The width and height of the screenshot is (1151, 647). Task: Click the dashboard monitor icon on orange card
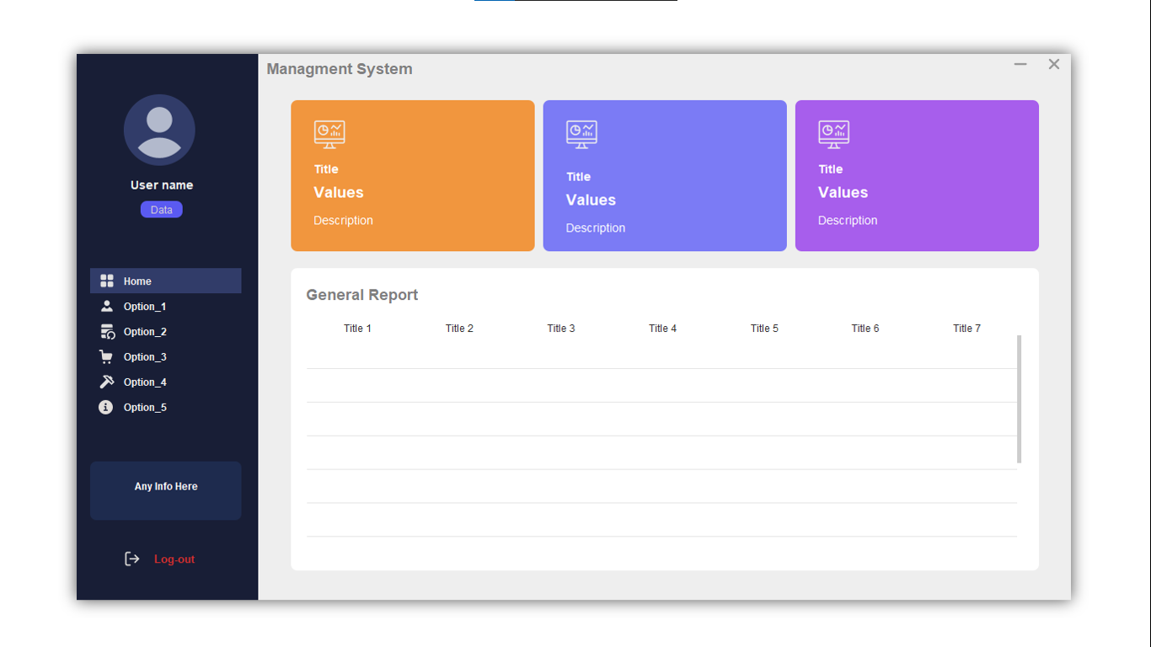(329, 135)
